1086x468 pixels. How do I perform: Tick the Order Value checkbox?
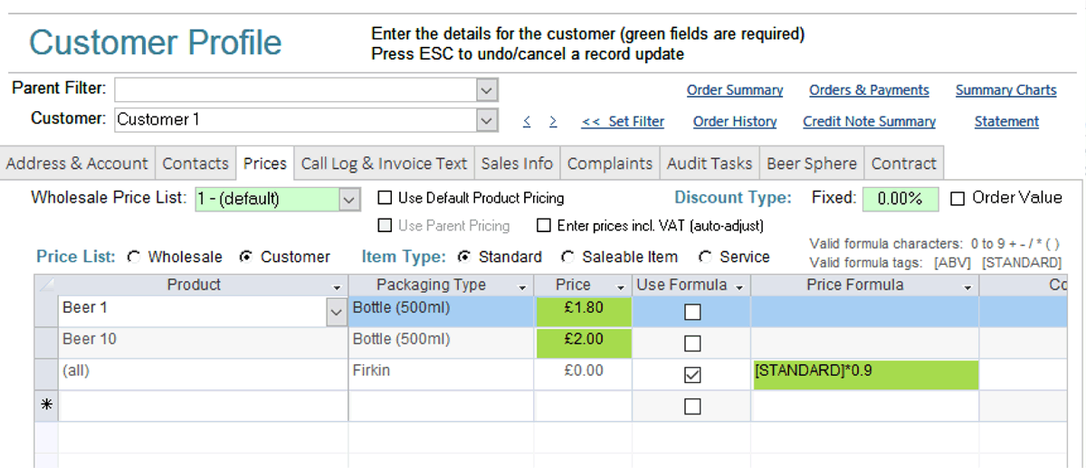pyautogui.click(x=957, y=198)
